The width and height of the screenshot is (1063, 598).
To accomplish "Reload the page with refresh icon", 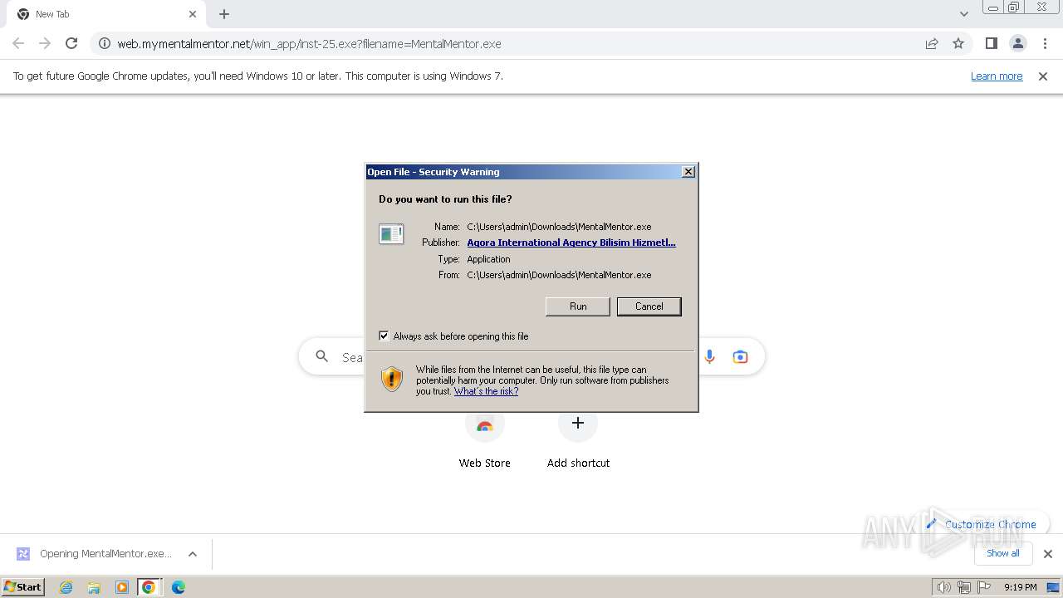I will point(71,43).
